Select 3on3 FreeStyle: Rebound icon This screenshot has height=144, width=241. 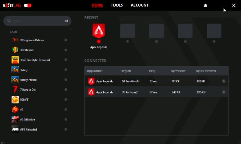(15, 60)
